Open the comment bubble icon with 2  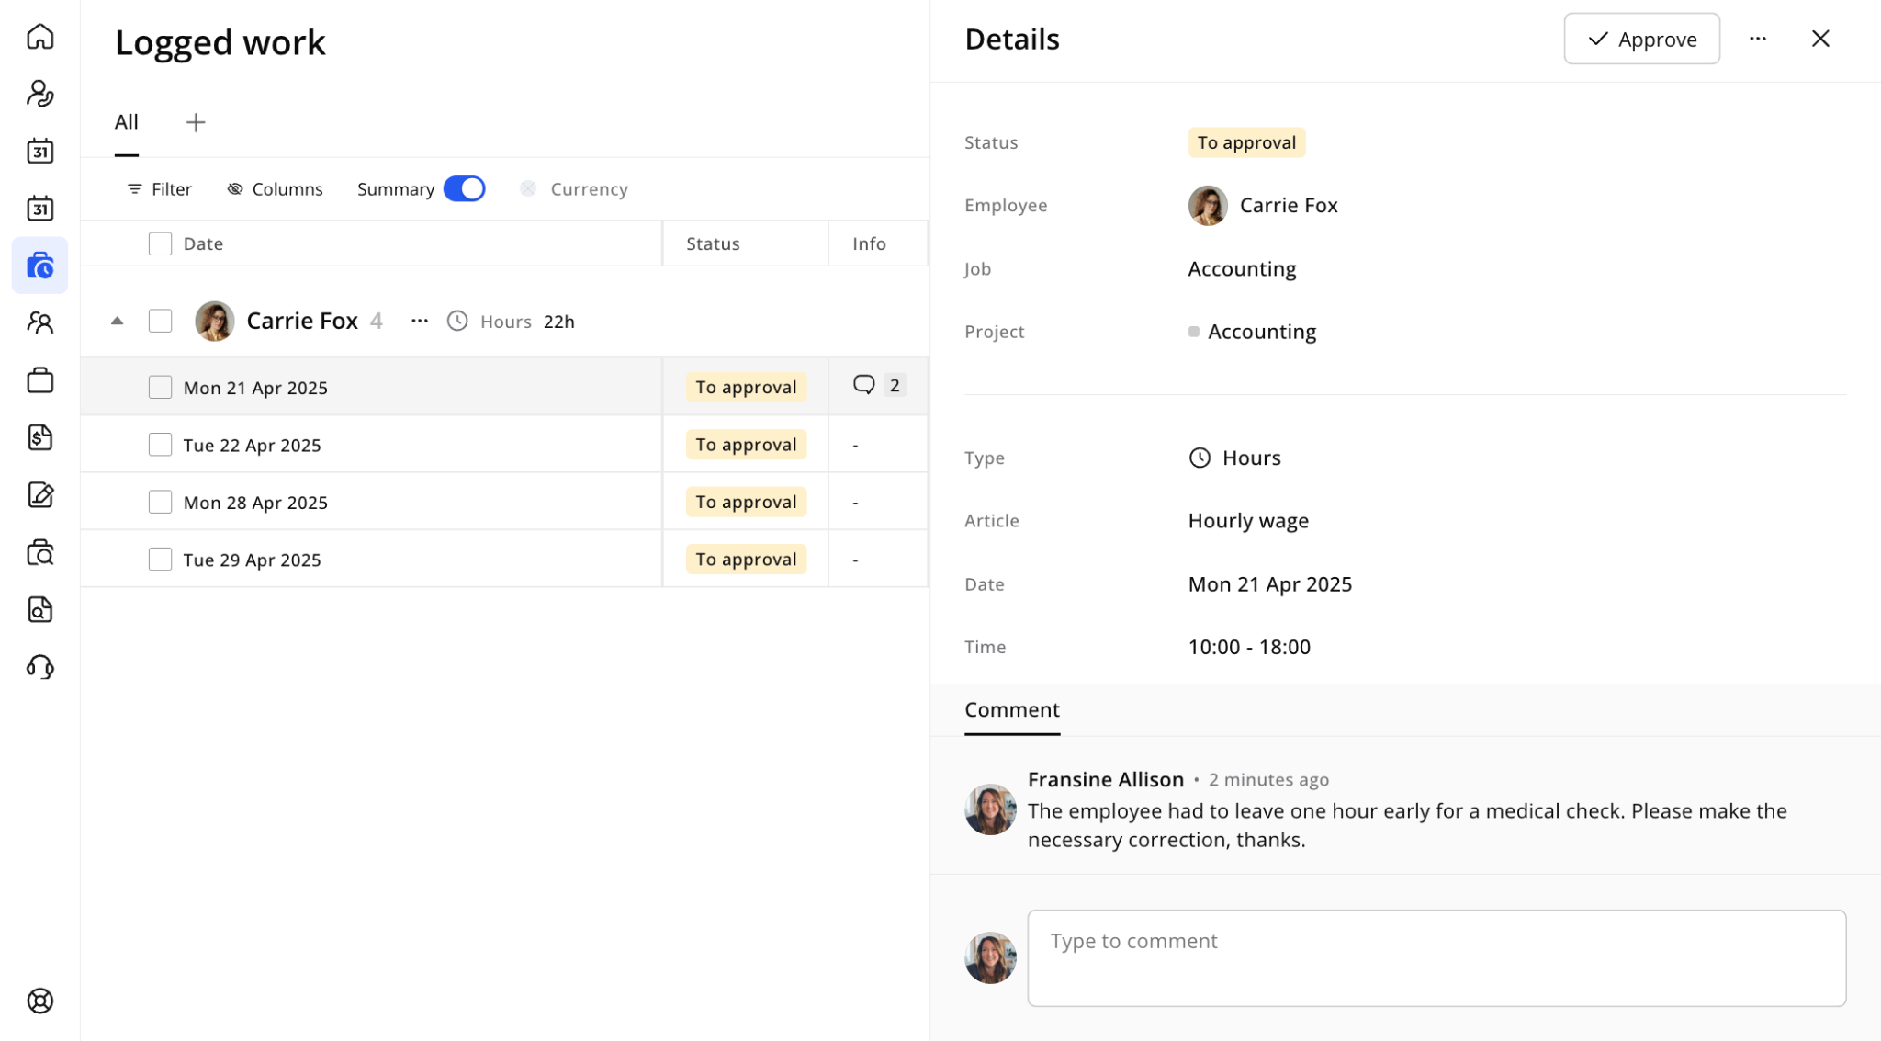tap(864, 385)
